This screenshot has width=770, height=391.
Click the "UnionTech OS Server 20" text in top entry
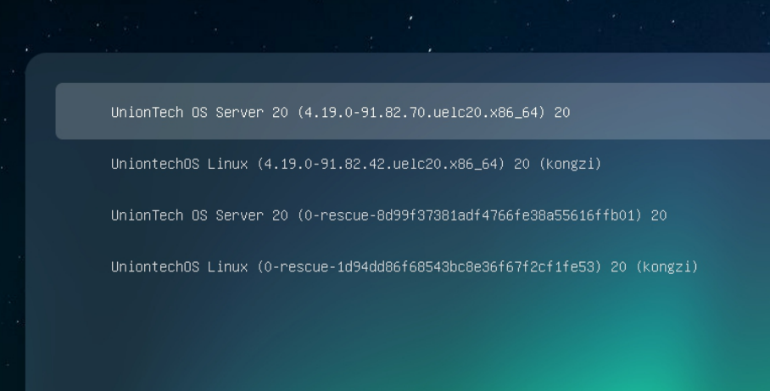(x=199, y=112)
